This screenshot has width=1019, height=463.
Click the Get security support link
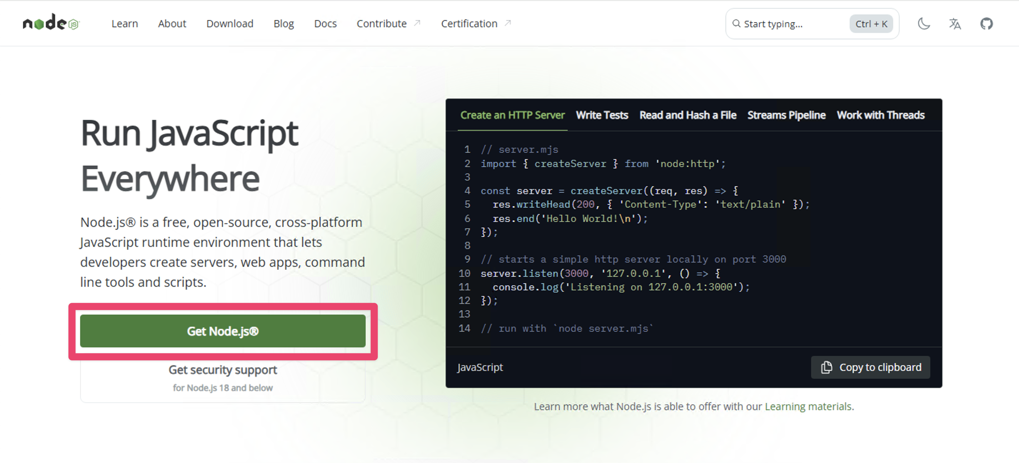(223, 370)
